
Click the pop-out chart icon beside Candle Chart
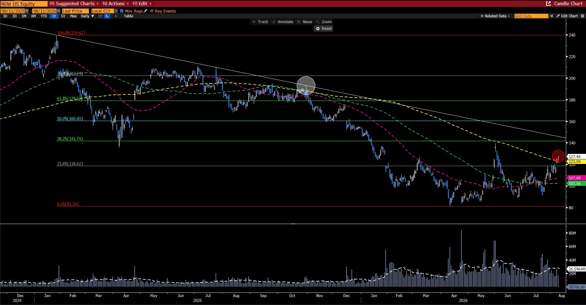(548, 4)
